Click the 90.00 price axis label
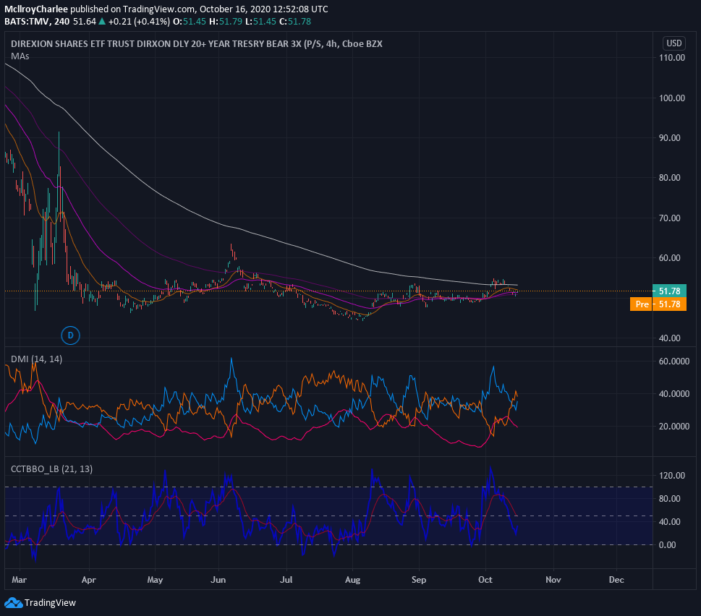The height and width of the screenshot is (616, 701). click(670, 137)
